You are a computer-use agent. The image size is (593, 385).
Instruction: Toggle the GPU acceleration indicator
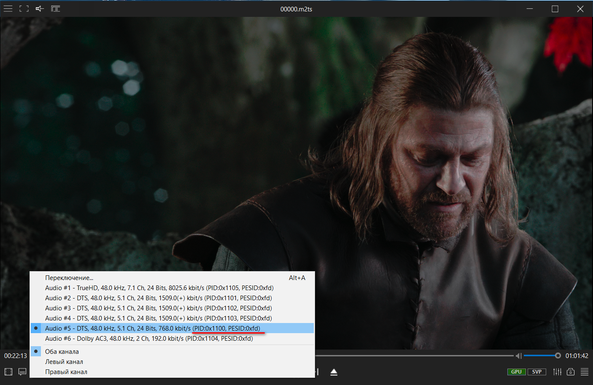pyautogui.click(x=516, y=372)
